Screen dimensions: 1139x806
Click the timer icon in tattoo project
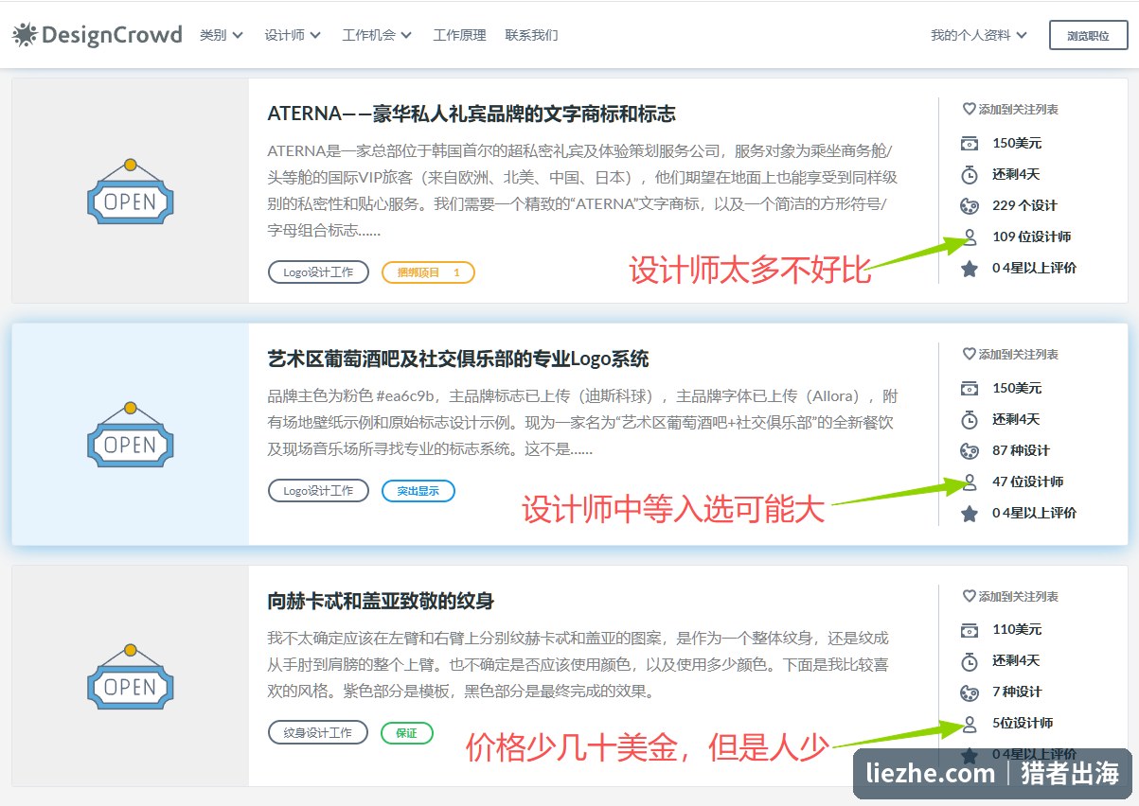pyautogui.click(x=970, y=660)
